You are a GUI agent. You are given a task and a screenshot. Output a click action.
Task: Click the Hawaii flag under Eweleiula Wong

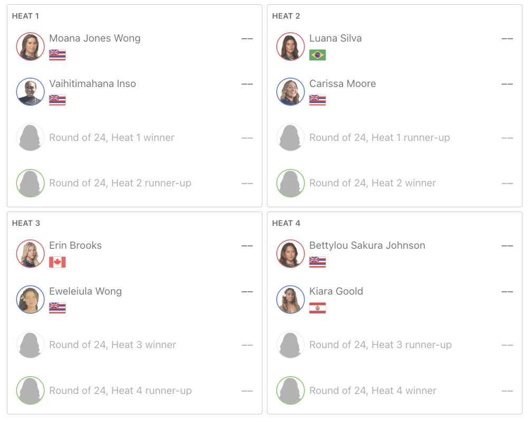coord(57,308)
